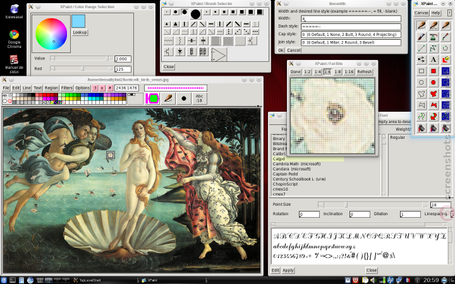This screenshot has height=284, width=455.
Task: Open the Line menu
Action: point(27,88)
